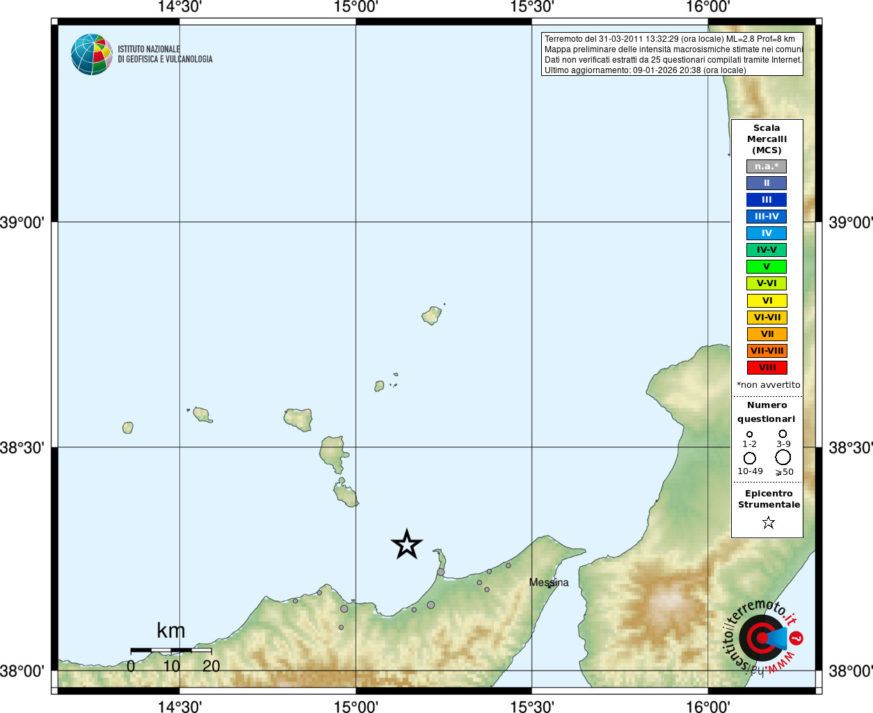Click the haisentitoilterremoto.it target logo
This screenshot has height=713, width=873.
tap(761, 637)
